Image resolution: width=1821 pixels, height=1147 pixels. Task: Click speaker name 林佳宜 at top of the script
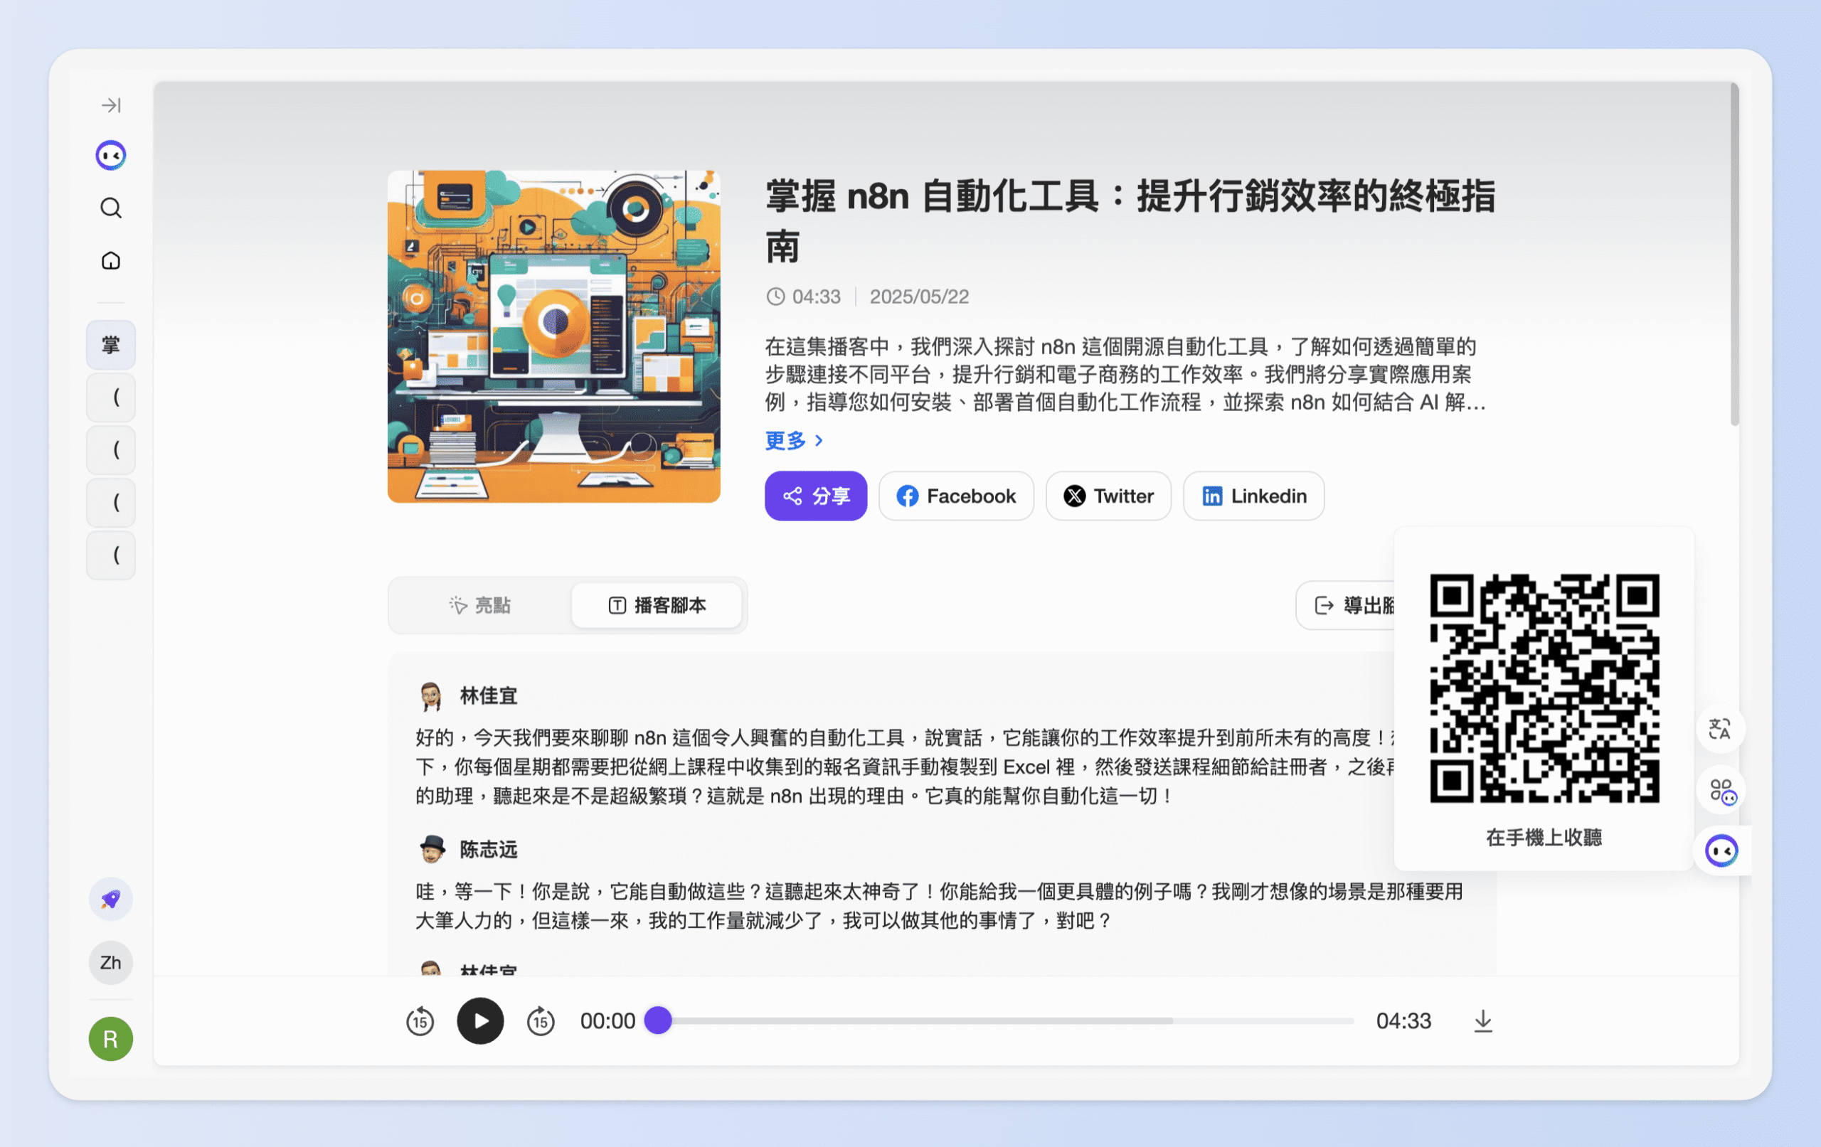489,695
